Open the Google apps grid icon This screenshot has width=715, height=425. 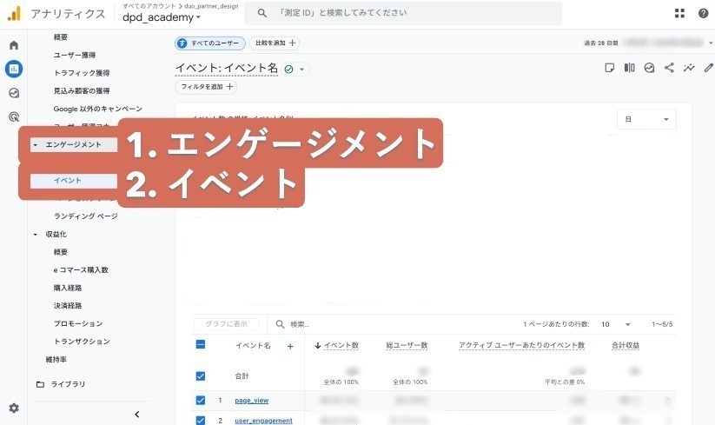679,13
